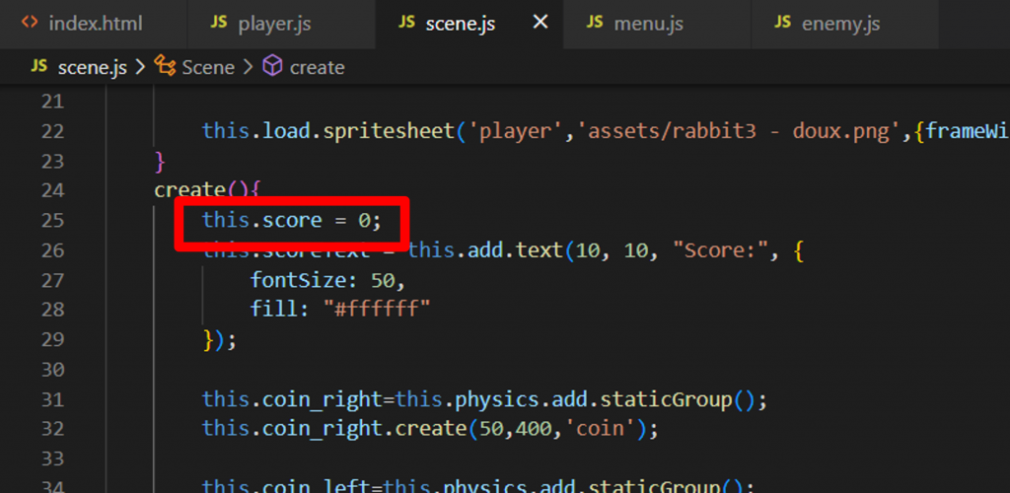Image resolution: width=1010 pixels, height=493 pixels.
Task: Click line number 32 in the gutter
Action: click(x=52, y=429)
